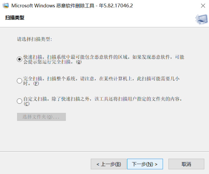Click the (Q) shortcut hint of quick scan

[x=79, y=62]
